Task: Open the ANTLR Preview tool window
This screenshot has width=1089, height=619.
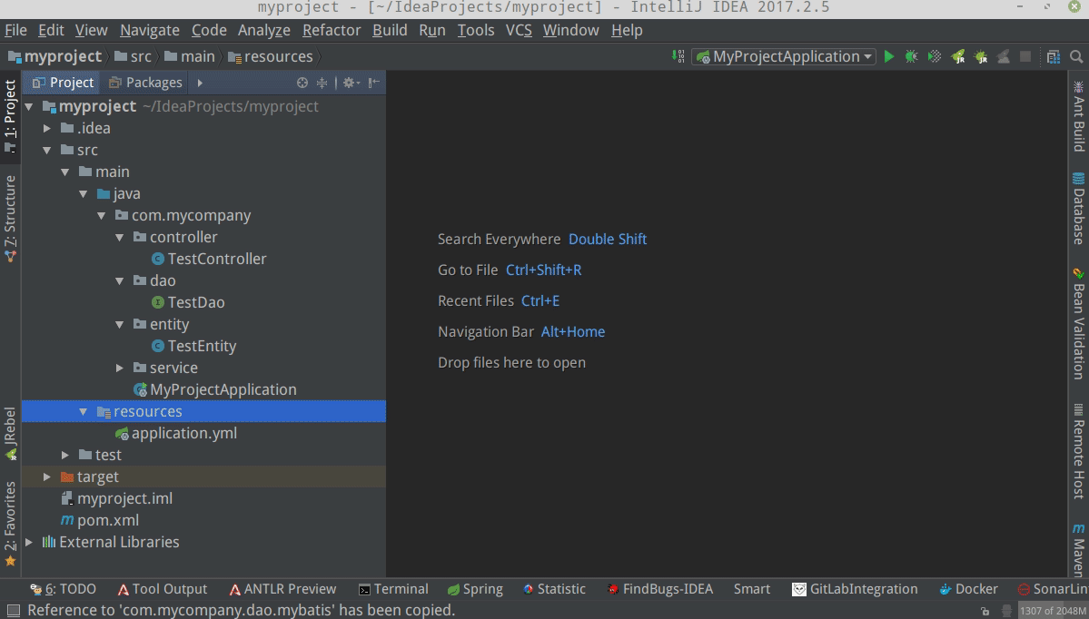Action: click(x=282, y=589)
